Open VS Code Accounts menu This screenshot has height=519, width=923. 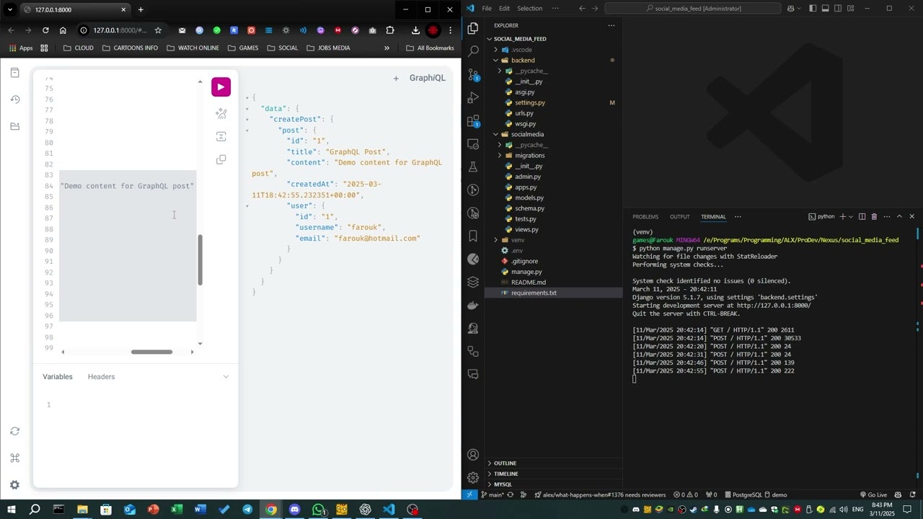pos(473,455)
